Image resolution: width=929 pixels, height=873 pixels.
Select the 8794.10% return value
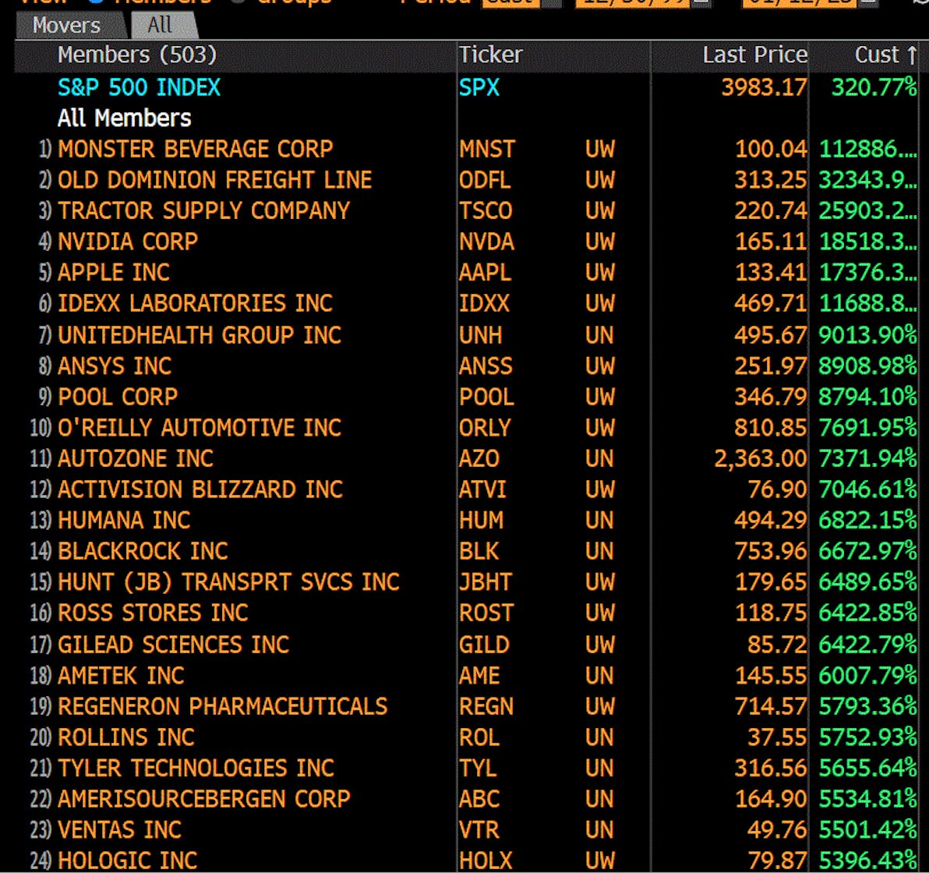(x=868, y=397)
